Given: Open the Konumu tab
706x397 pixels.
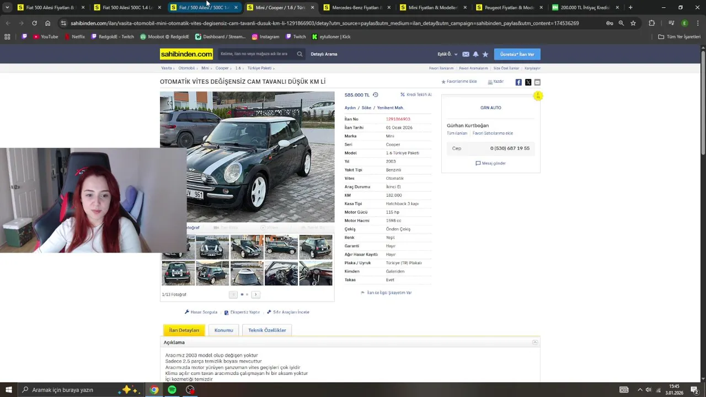Looking at the screenshot, I should (223, 330).
